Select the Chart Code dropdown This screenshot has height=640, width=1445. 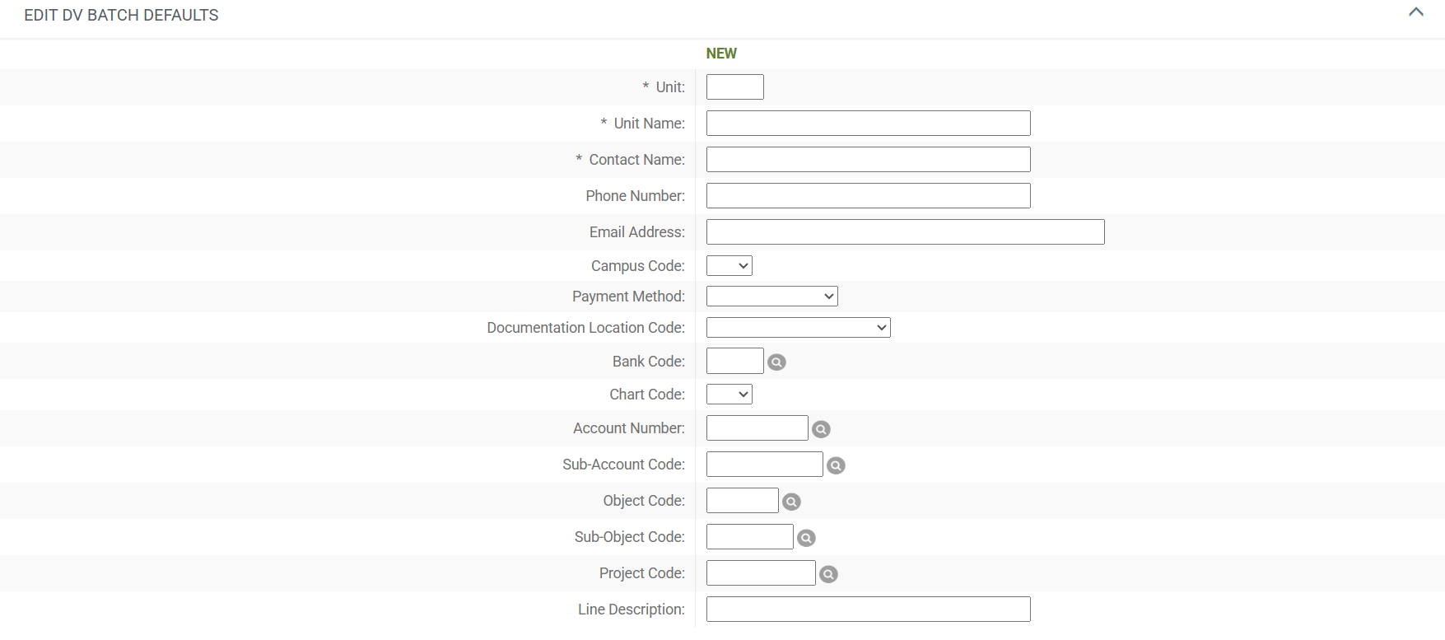click(729, 395)
